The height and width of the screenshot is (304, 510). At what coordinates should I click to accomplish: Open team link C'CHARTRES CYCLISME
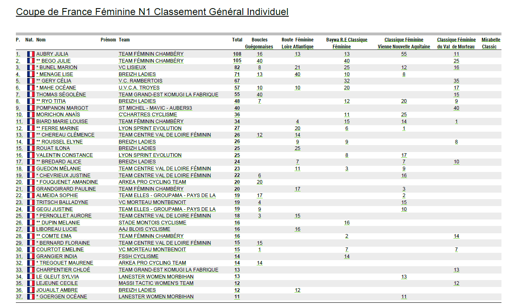pyautogui.click(x=148, y=115)
